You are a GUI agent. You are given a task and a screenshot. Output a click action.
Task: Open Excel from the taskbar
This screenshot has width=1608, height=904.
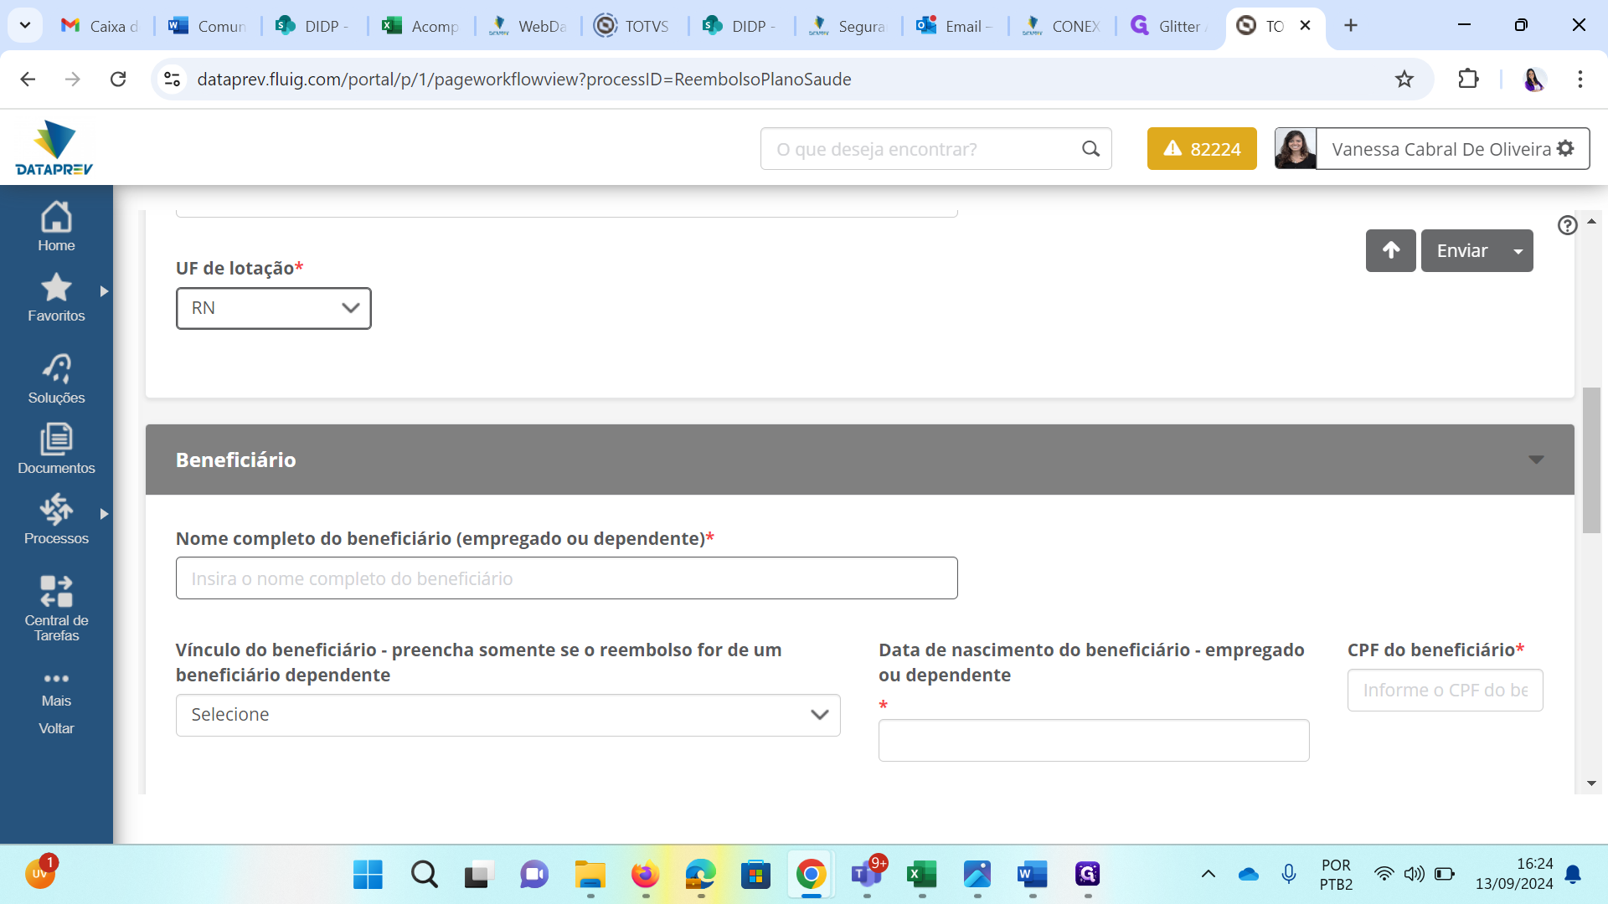(921, 875)
